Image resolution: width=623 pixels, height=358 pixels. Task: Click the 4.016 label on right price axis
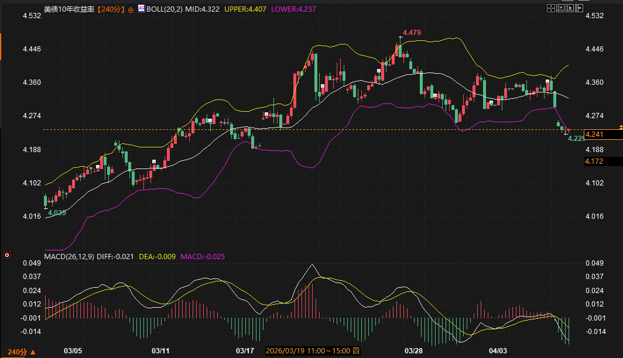594,216
